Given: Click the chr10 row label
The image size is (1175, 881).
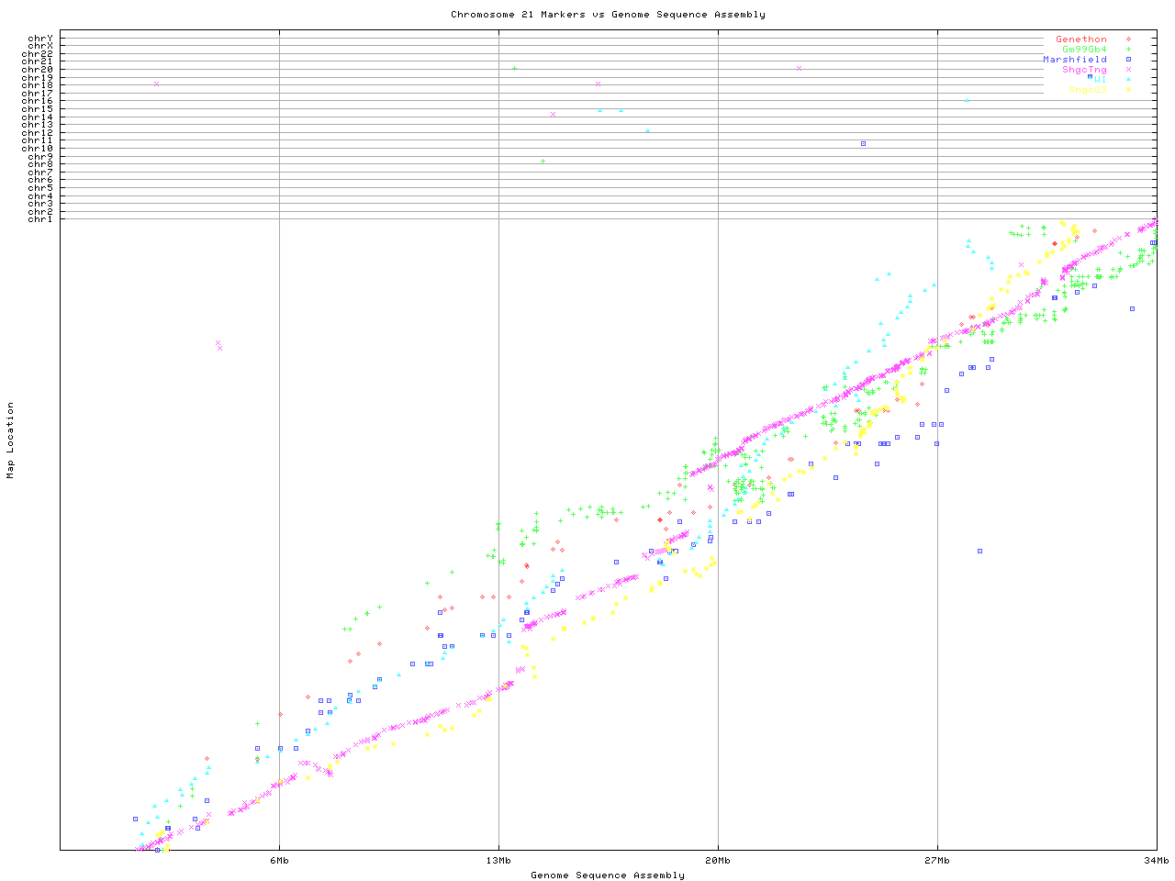Looking at the screenshot, I should tap(38, 148).
